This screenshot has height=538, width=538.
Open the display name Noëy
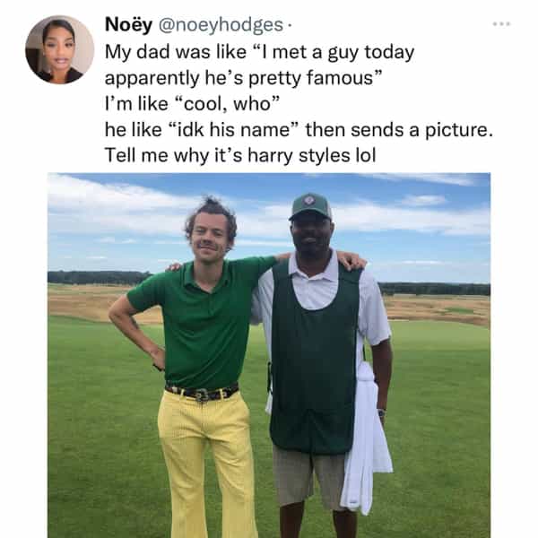[x=128, y=24]
